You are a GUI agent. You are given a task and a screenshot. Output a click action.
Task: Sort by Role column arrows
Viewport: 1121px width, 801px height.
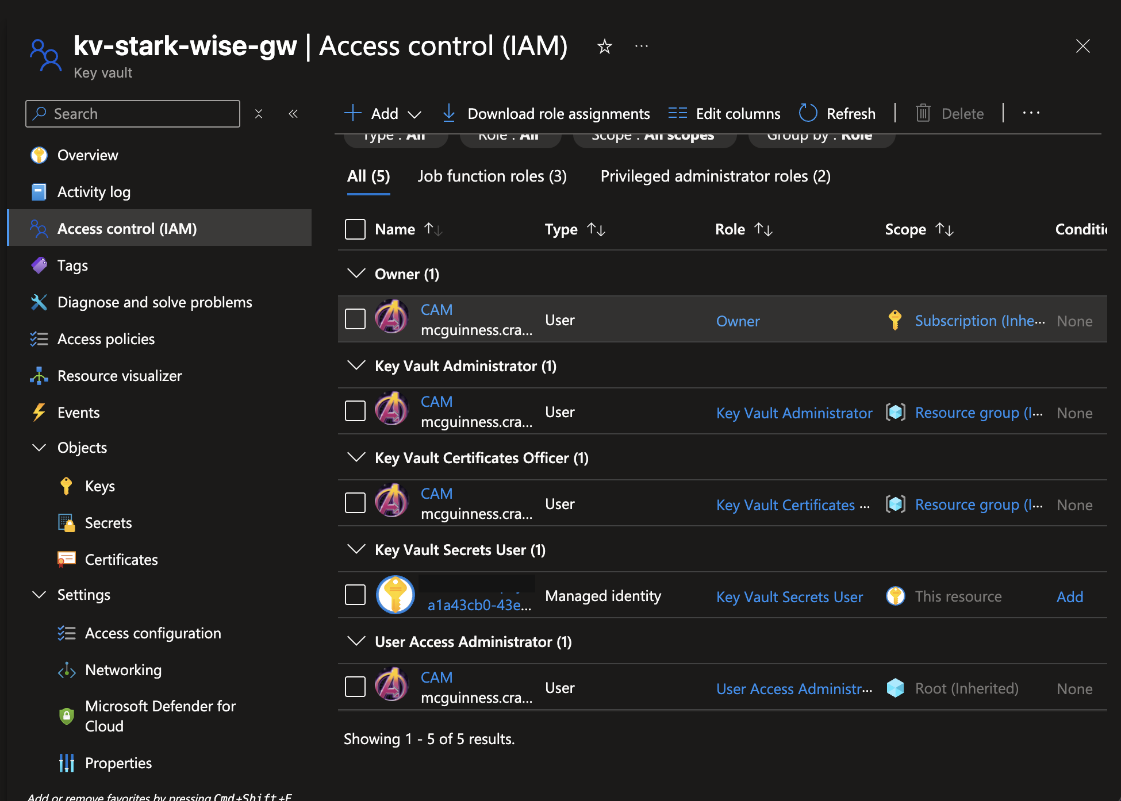(763, 229)
